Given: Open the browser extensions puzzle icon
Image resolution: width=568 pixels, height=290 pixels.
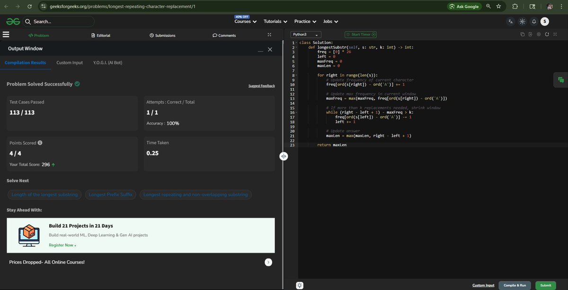Looking at the screenshot, I should pyautogui.click(x=515, y=7).
